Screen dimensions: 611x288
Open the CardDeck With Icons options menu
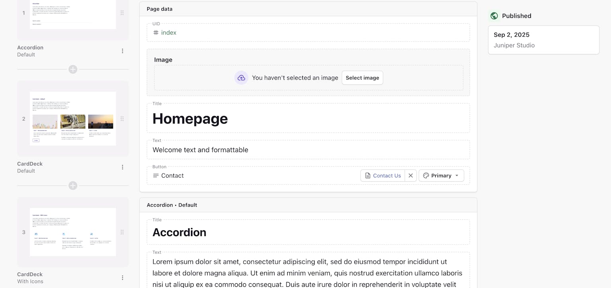(123, 278)
